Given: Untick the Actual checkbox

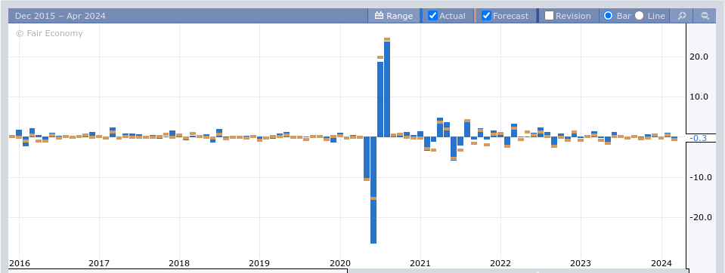Looking at the screenshot, I should point(432,16).
